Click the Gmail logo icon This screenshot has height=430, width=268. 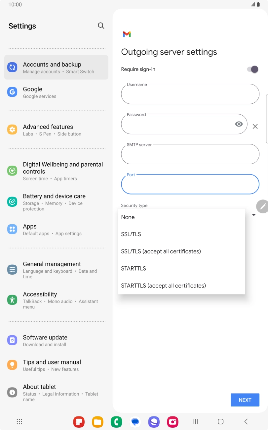coord(127,34)
